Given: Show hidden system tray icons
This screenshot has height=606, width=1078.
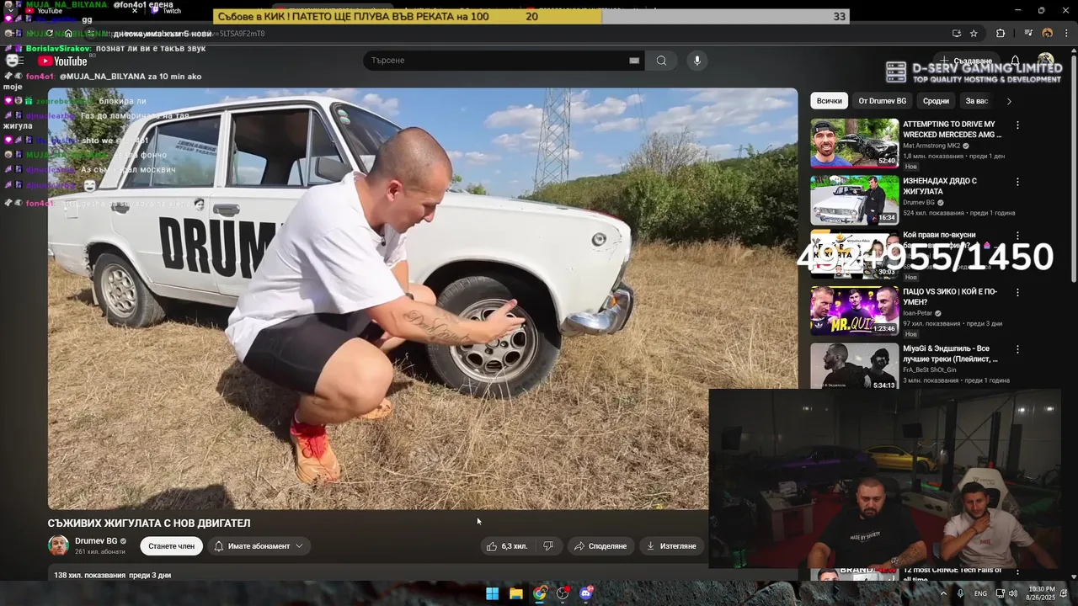Looking at the screenshot, I should 943,593.
